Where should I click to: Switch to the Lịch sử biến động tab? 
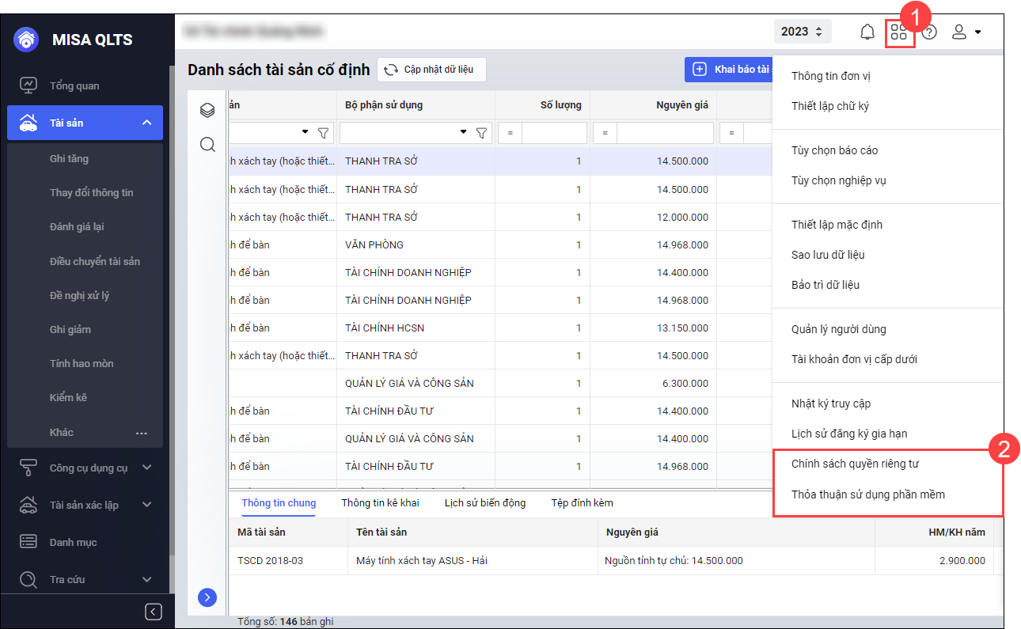coord(484,502)
